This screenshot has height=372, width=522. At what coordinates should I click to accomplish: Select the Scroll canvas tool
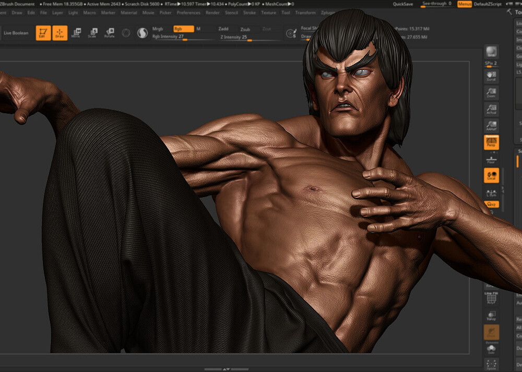(x=491, y=76)
